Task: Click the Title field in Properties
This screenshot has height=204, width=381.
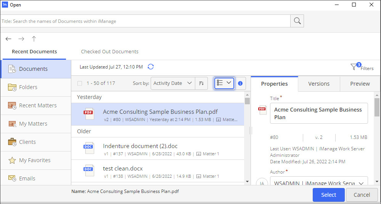Action: tap(319, 113)
